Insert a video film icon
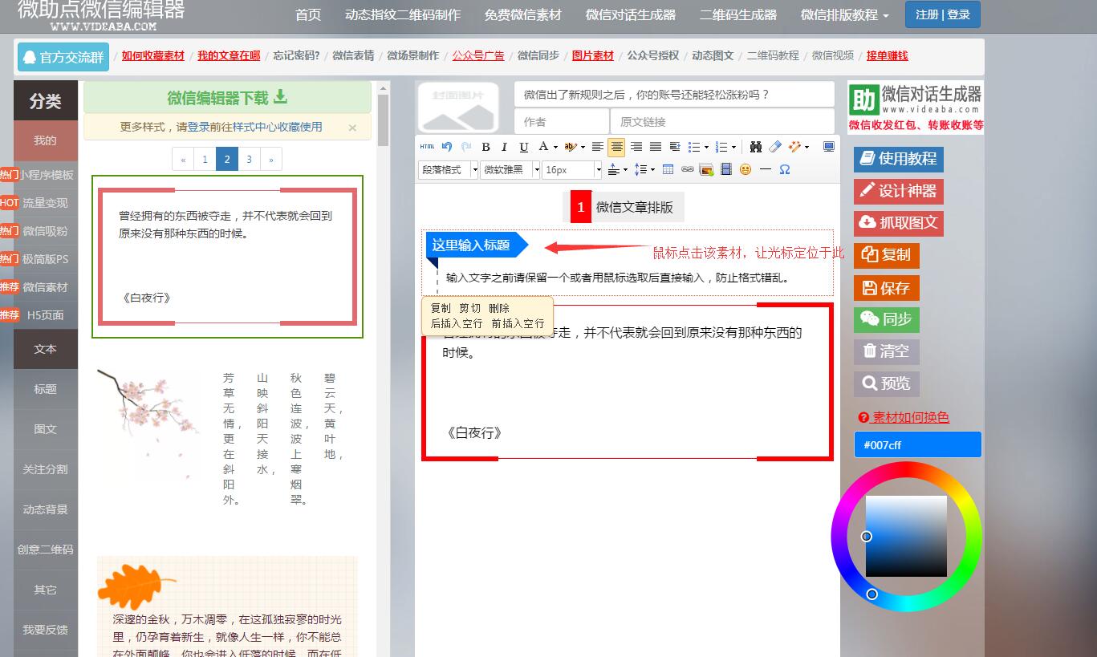1097x657 pixels. coord(726,169)
